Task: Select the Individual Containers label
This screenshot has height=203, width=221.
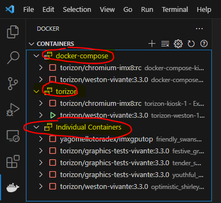Action: pos(88,127)
